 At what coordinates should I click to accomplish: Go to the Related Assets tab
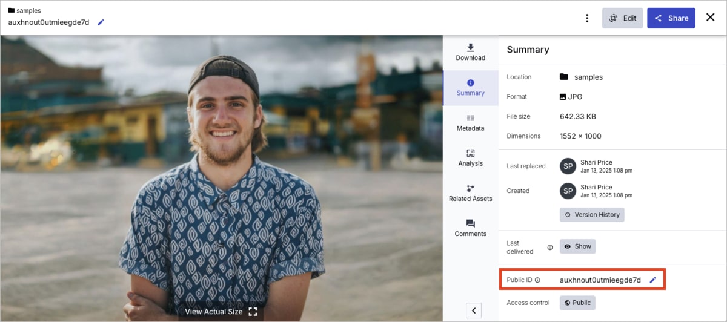[x=471, y=193]
